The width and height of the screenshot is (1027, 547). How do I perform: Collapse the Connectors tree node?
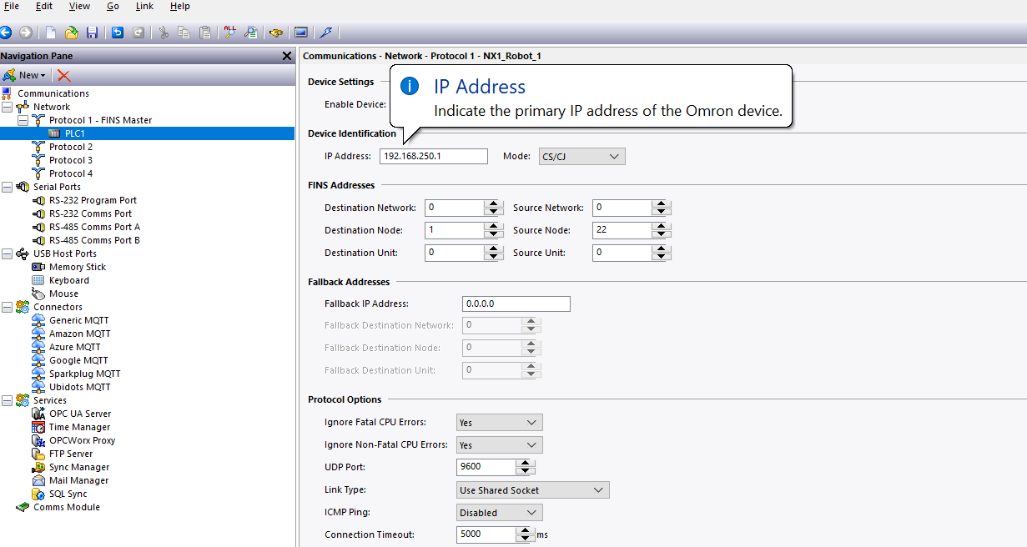[x=7, y=307]
